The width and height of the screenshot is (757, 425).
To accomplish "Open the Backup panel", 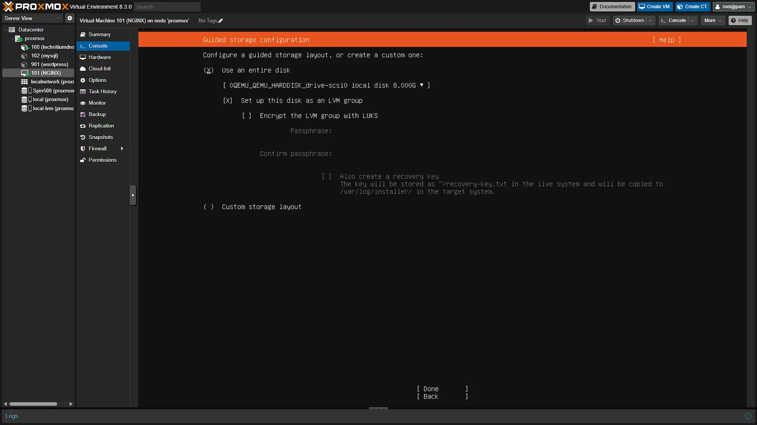I will (x=103, y=115).
